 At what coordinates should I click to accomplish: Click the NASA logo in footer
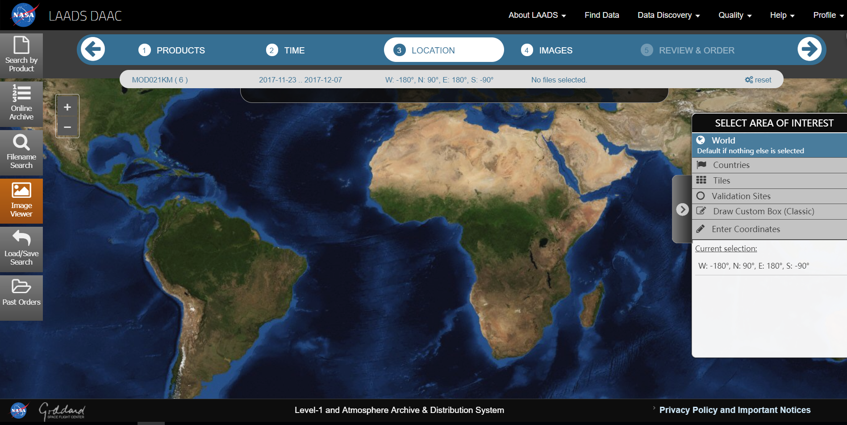(19, 410)
